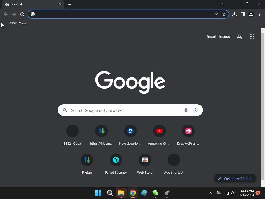Open Windows taskbar search
Screen dimensions: 265x199
110,193
